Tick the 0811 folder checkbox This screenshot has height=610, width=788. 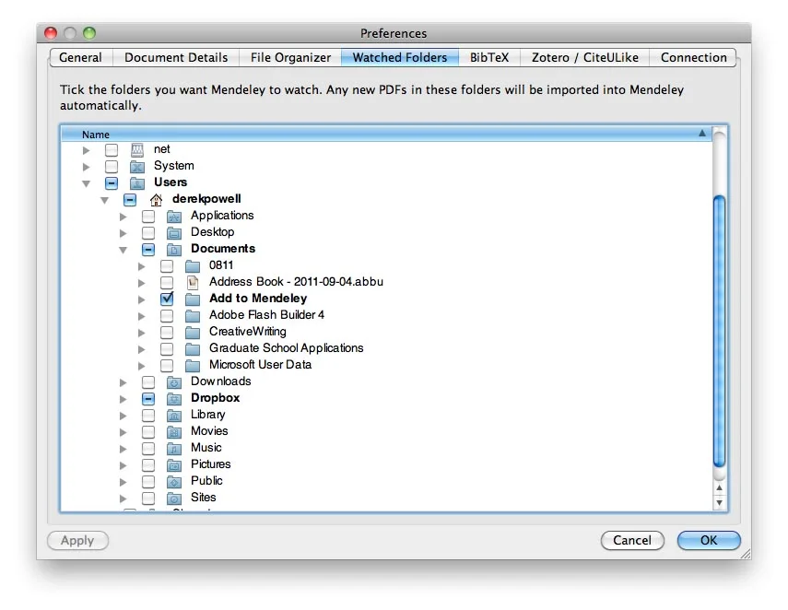[167, 265]
